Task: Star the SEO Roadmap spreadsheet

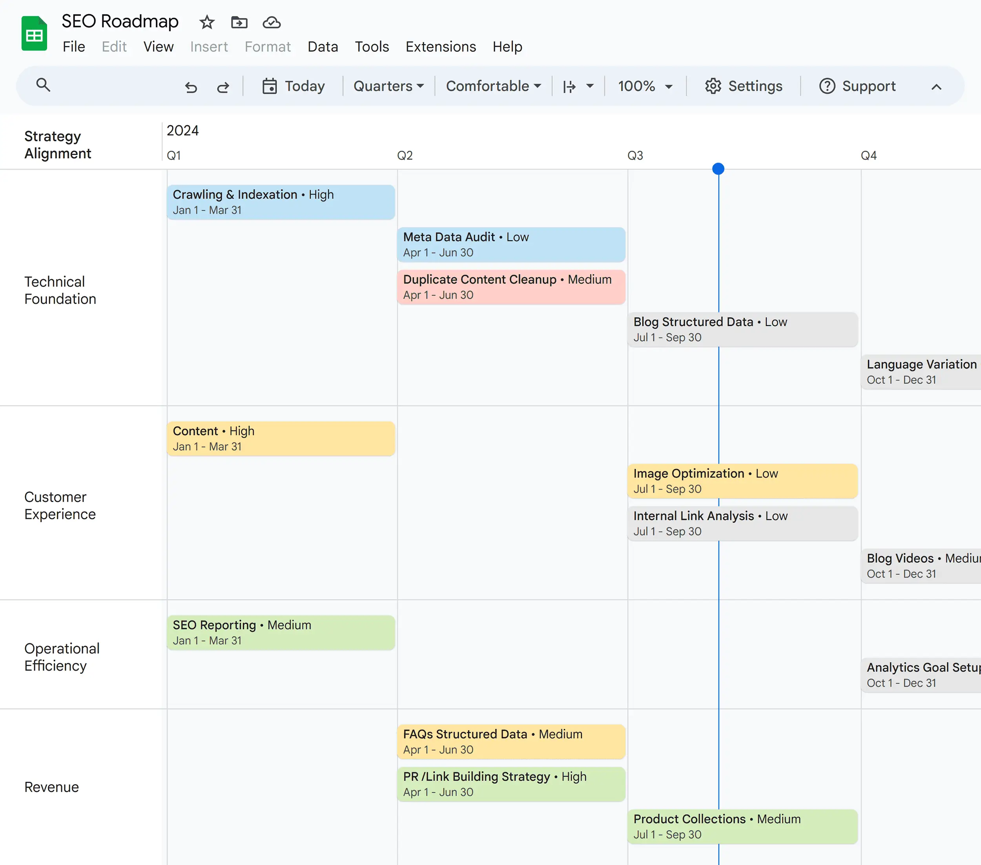Action: tap(206, 22)
